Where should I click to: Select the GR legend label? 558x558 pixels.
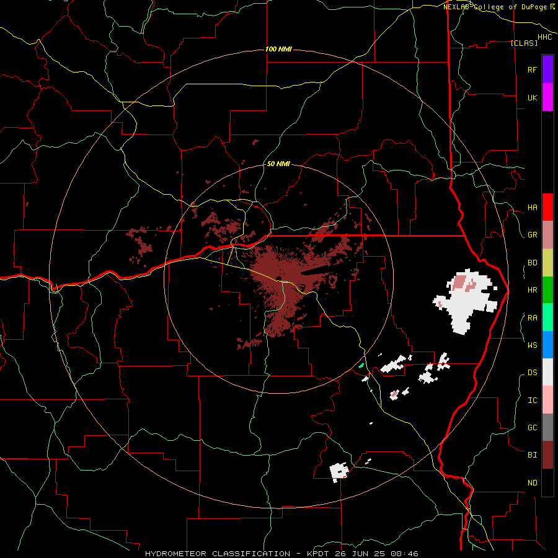[x=532, y=235]
